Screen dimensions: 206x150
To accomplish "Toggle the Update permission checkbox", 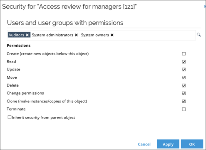I will (184, 70).
